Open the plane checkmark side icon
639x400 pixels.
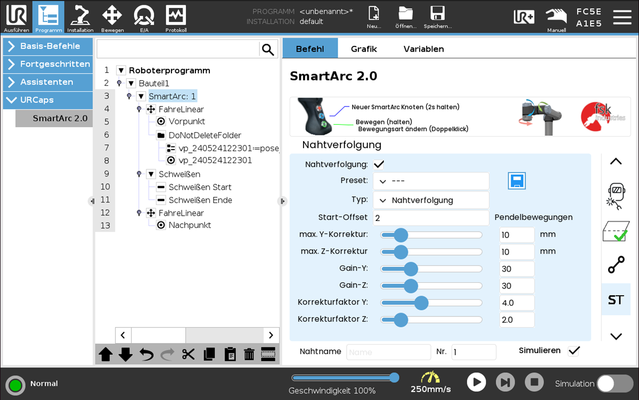coord(616,232)
